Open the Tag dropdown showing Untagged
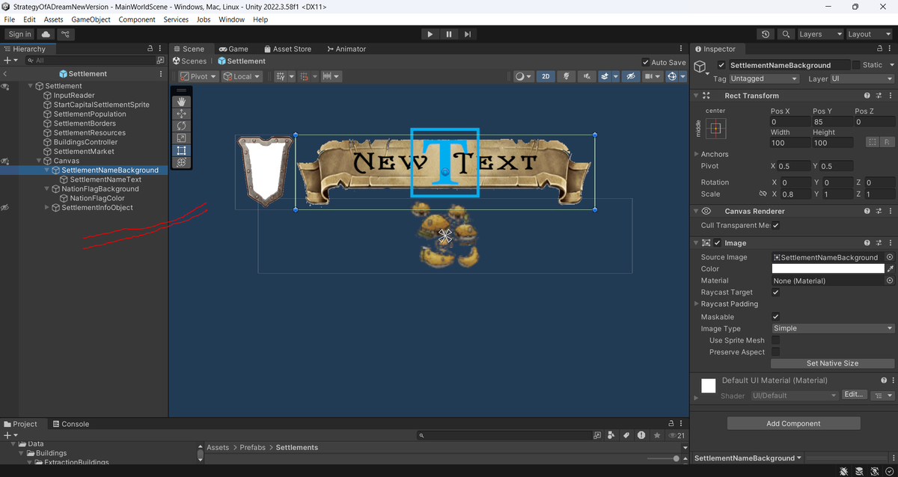The image size is (898, 477). [x=765, y=79]
